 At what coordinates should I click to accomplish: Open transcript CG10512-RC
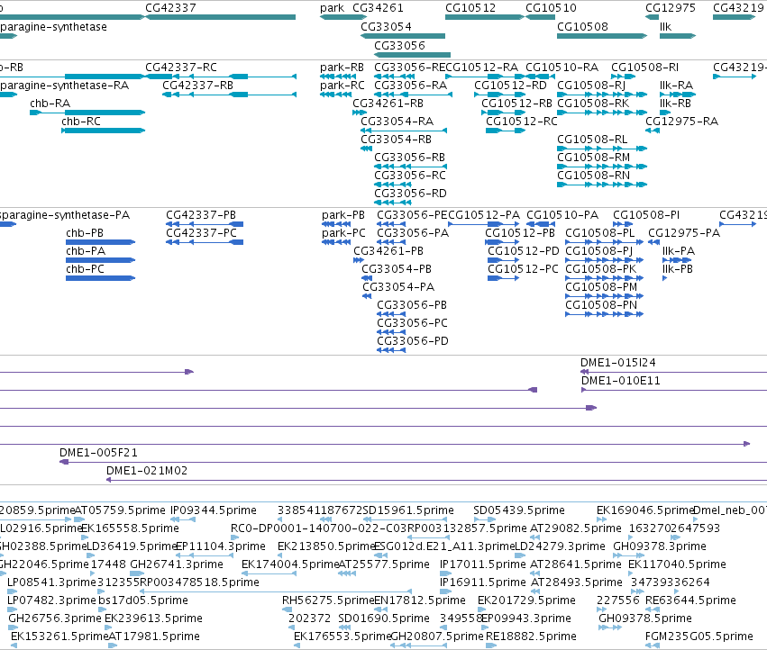(x=522, y=122)
